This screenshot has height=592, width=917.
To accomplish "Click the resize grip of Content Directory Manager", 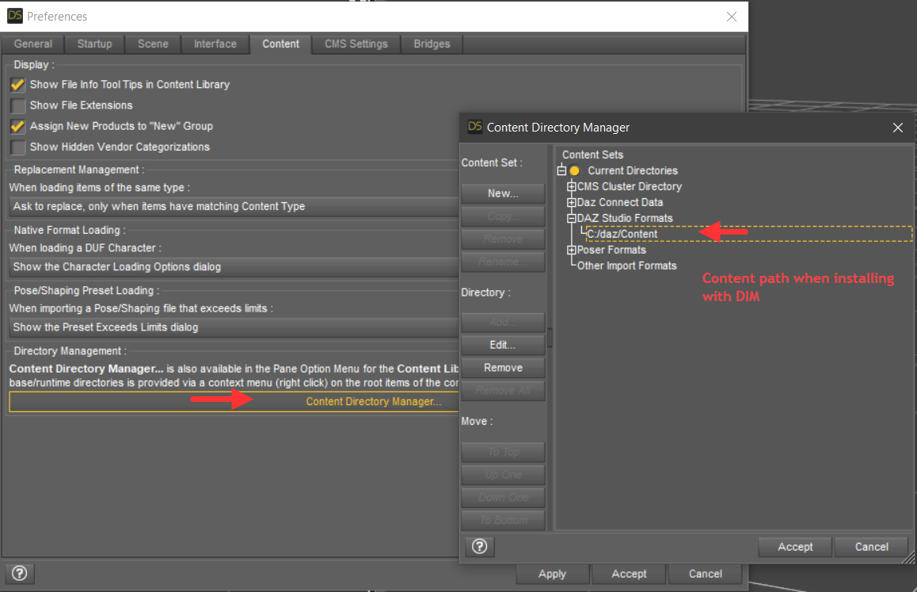I will click(909, 558).
